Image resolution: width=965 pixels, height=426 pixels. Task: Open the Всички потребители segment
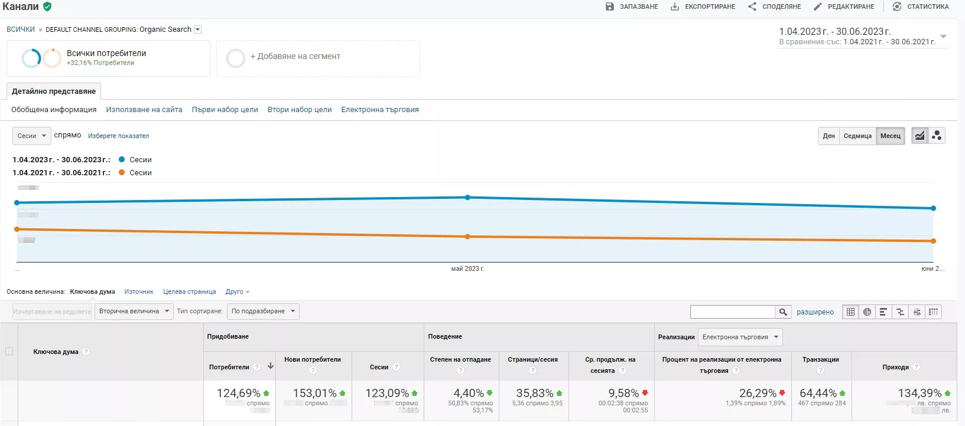point(108,58)
